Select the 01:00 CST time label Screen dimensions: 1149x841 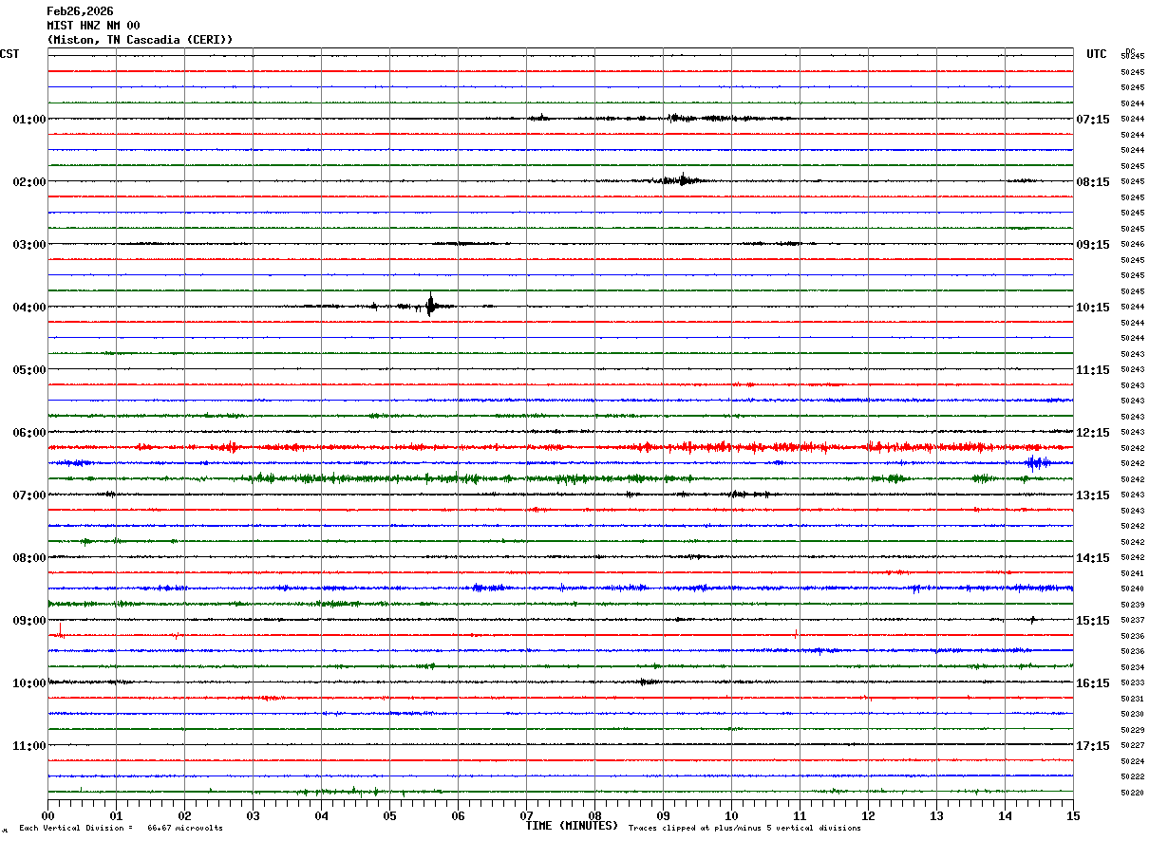pos(29,120)
